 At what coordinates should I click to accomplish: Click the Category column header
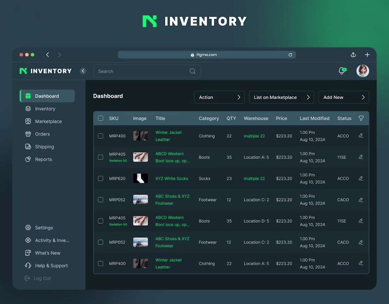(x=209, y=118)
